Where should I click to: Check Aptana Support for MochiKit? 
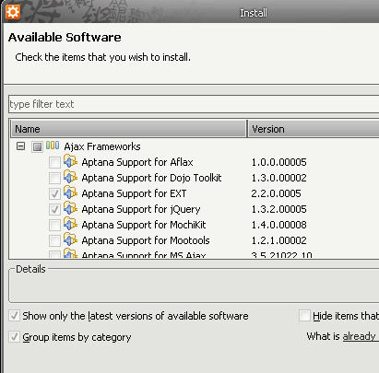[x=54, y=225]
